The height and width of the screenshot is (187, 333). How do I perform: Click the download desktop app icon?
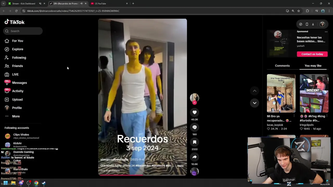pyautogui.click(x=313, y=24)
